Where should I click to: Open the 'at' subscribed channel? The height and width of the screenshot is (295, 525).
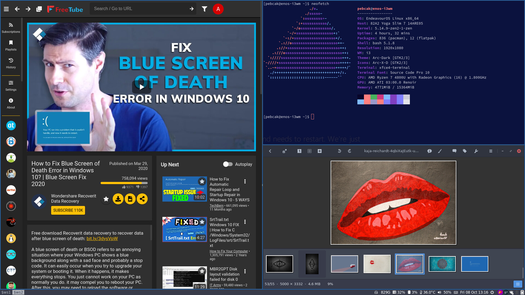pos(11,126)
